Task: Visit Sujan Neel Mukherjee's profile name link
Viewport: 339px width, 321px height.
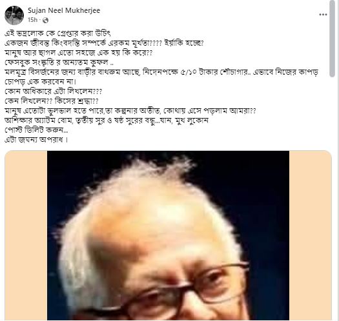Action: pos(64,10)
